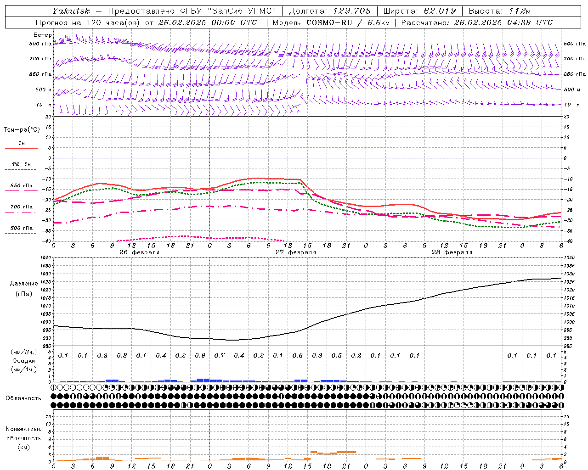Click the '700 гПа' temperature legend entry
Viewport: 588px width, 470px height.
pos(22,207)
